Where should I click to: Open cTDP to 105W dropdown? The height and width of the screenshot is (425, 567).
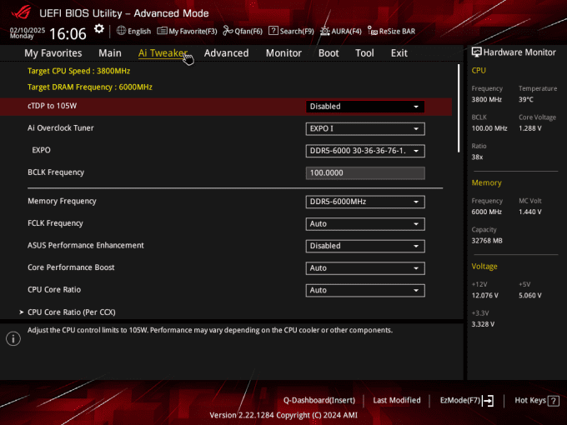point(365,107)
